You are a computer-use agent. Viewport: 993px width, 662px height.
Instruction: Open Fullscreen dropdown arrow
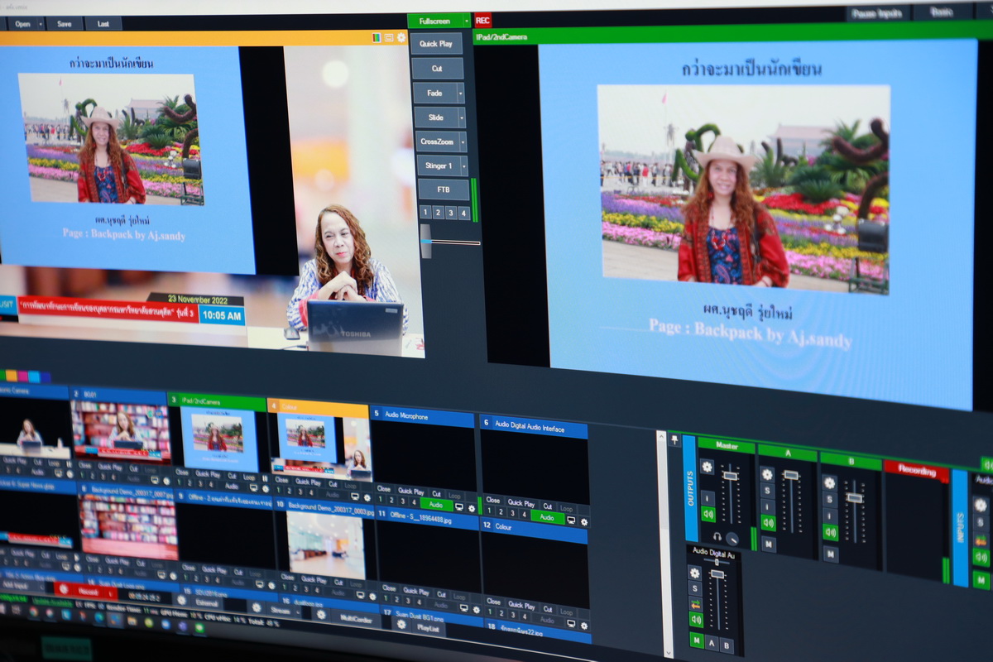click(x=466, y=20)
